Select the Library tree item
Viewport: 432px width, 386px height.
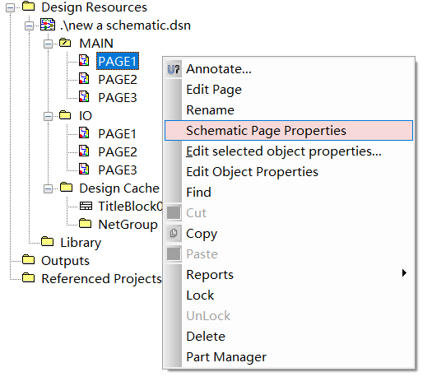click(x=81, y=243)
